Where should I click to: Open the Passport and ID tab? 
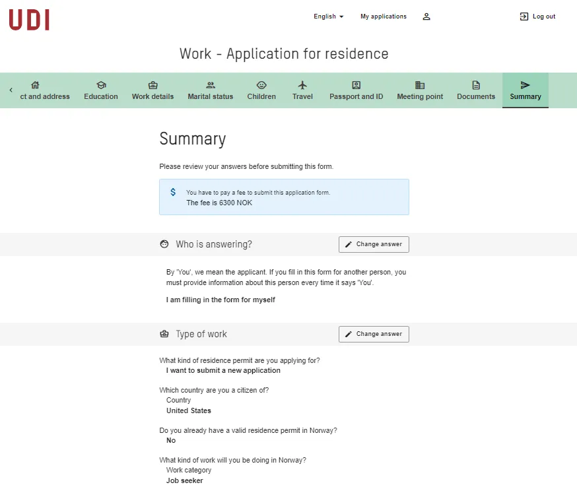click(356, 90)
